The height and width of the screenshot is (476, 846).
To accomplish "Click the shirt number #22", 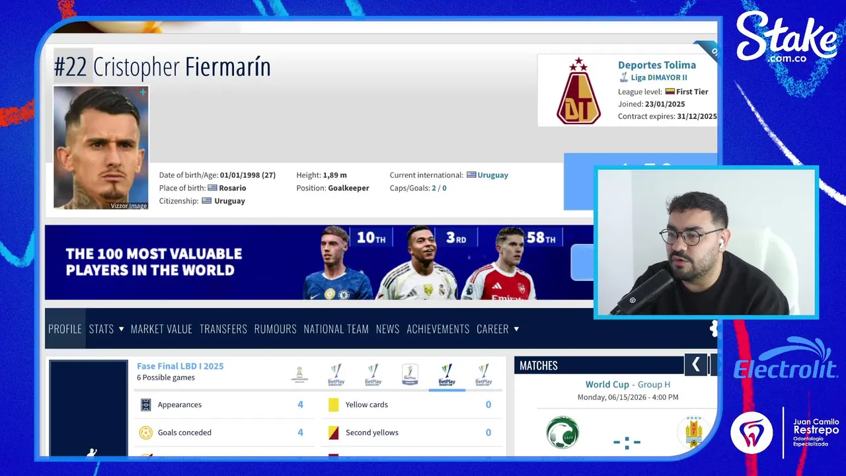I will pos(70,67).
